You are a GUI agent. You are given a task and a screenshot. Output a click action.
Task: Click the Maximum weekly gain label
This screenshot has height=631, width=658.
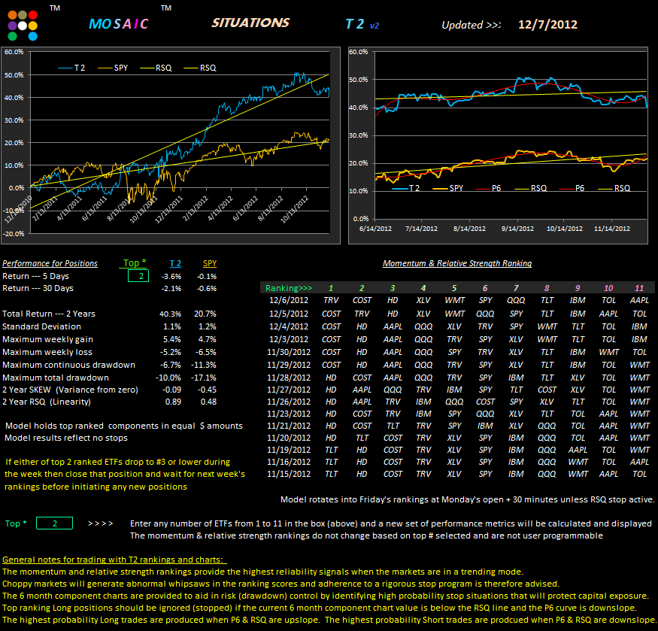(x=47, y=339)
